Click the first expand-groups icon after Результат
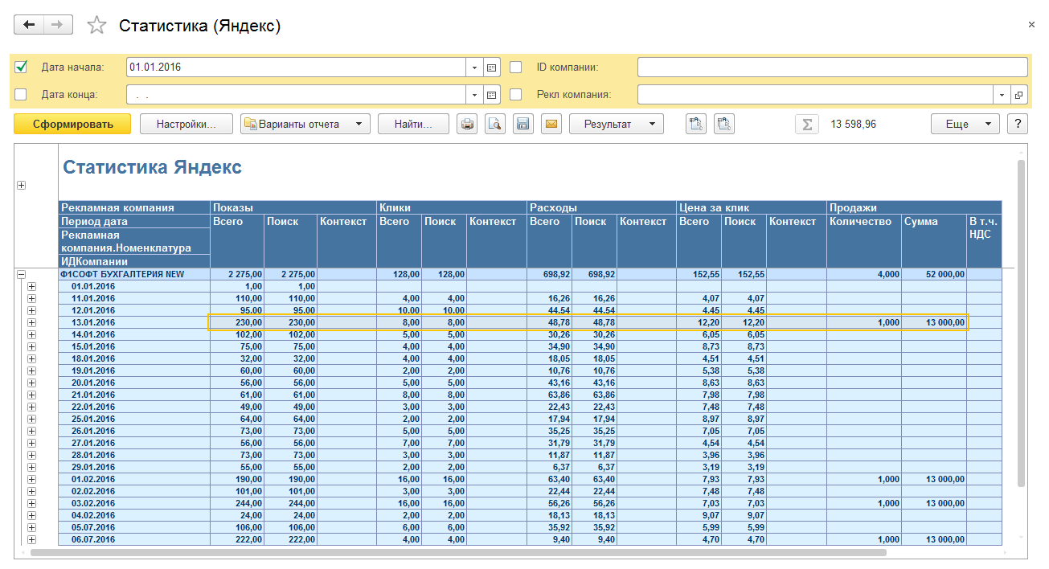1049x569 pixels. tap(696, 124)
